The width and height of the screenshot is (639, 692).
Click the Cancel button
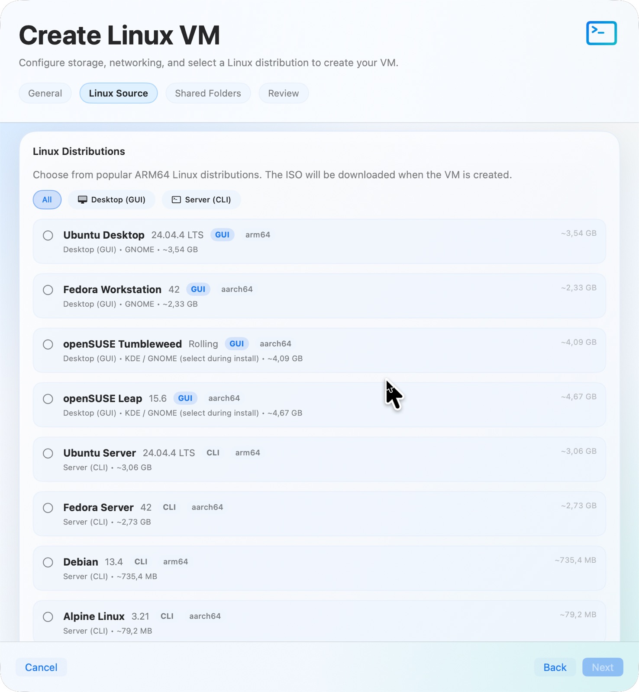coord(41,667)
